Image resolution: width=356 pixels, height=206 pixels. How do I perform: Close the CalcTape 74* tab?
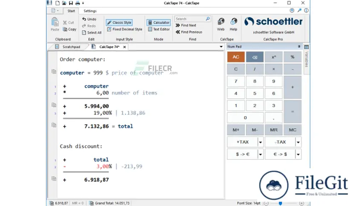coord(124,47)
